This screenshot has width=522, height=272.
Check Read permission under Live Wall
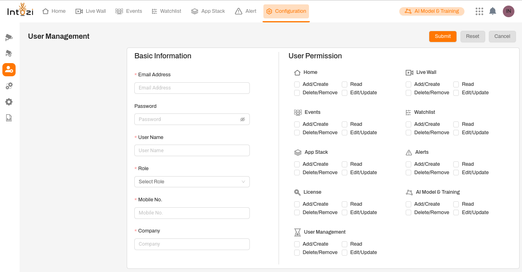456,84
